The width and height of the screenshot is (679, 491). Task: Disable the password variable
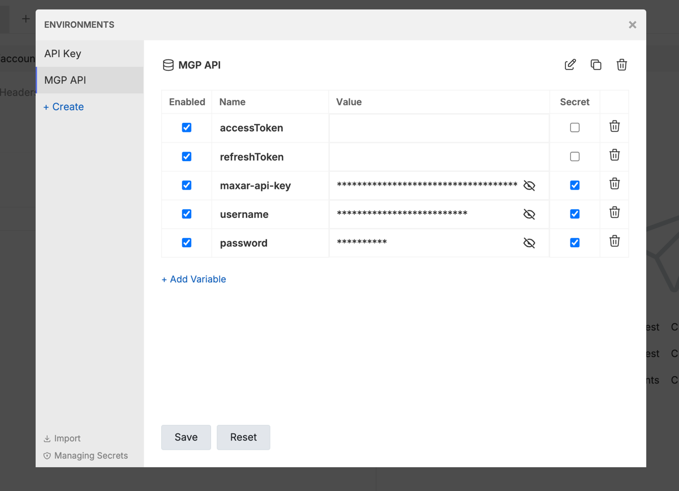[187, 243]
